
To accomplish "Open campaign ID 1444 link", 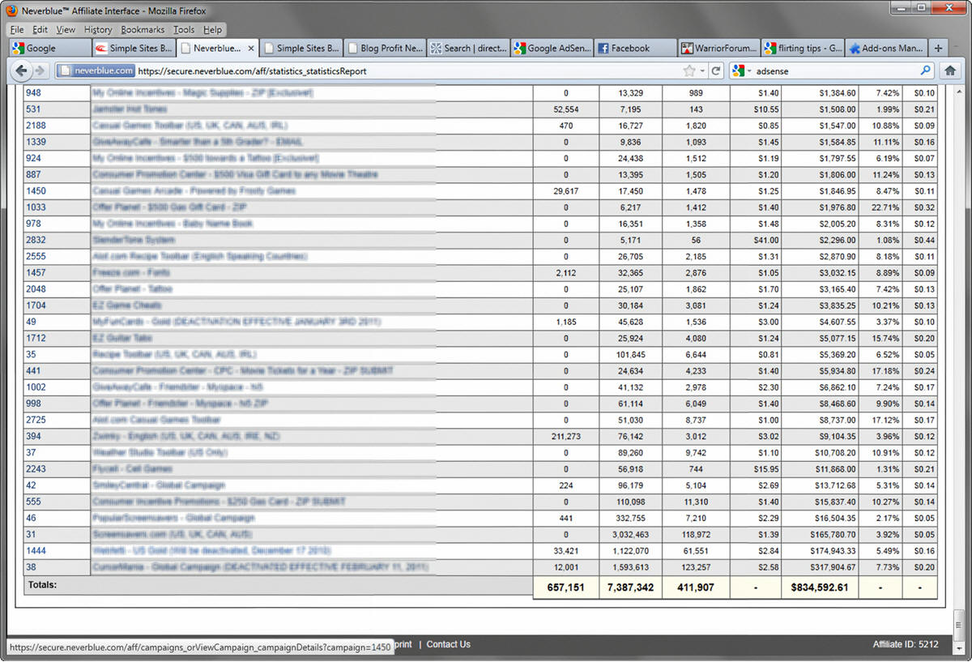I will tap(36, 550).
